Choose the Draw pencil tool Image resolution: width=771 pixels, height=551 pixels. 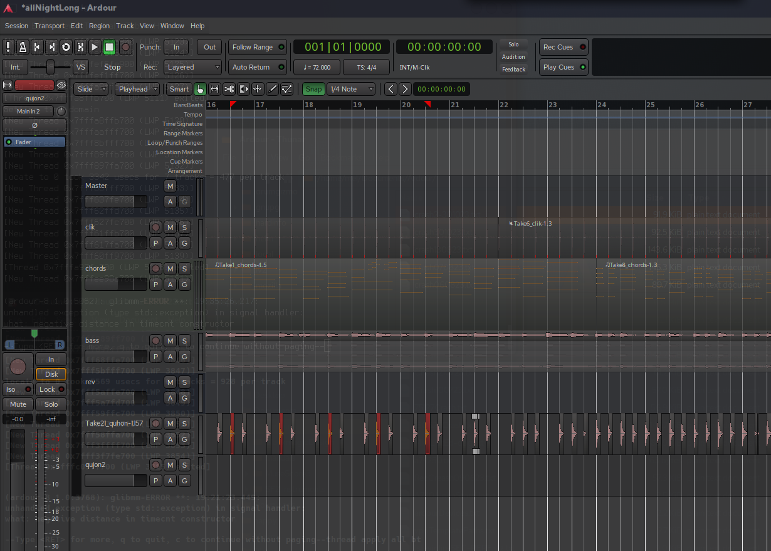coord(273,89)
